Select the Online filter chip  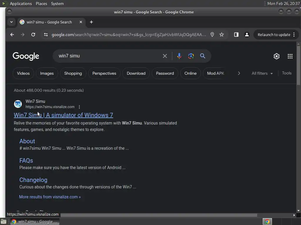tap(190, 73)
